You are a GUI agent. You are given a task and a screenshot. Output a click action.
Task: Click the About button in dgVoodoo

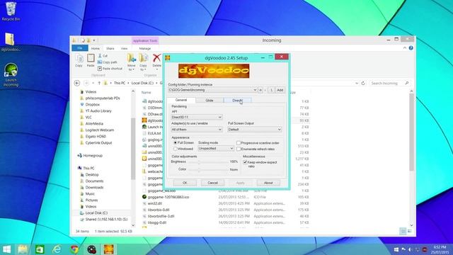[x=268, y=183]
